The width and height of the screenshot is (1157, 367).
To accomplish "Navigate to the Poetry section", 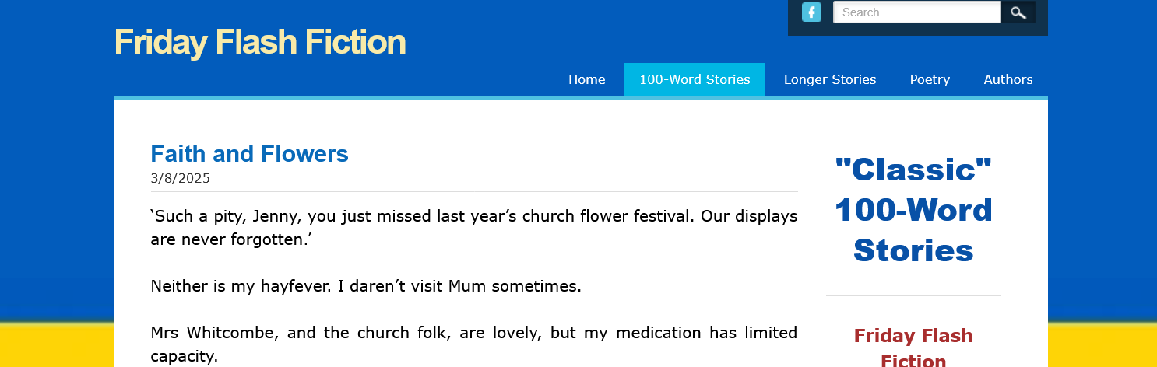I will click(x=930, y=79).
